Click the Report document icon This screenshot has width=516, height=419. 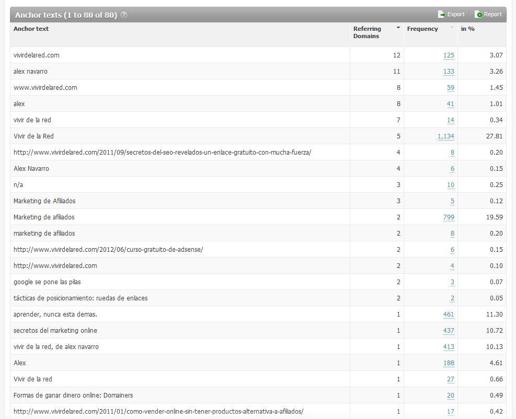click(x=478, y=15)
